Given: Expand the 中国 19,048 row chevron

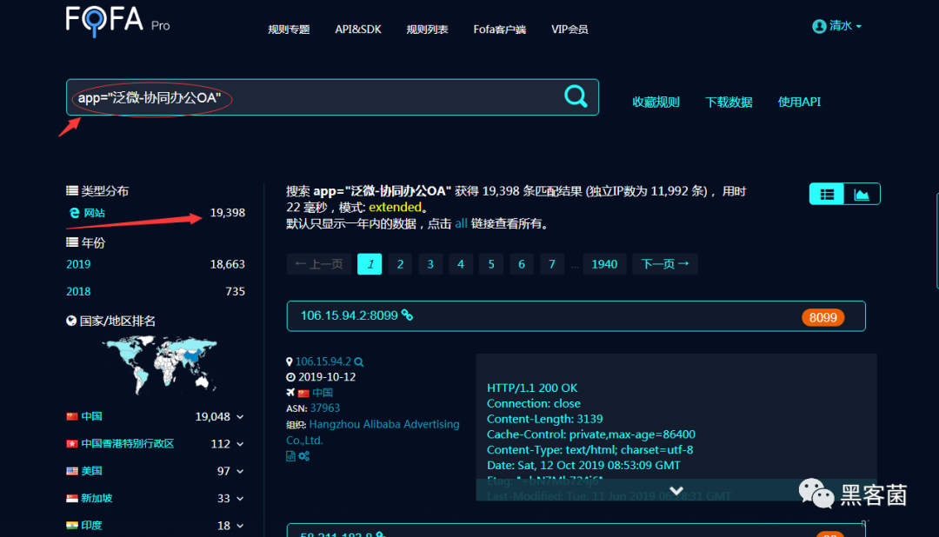Looking at the screenshot, I should [240, 417].
